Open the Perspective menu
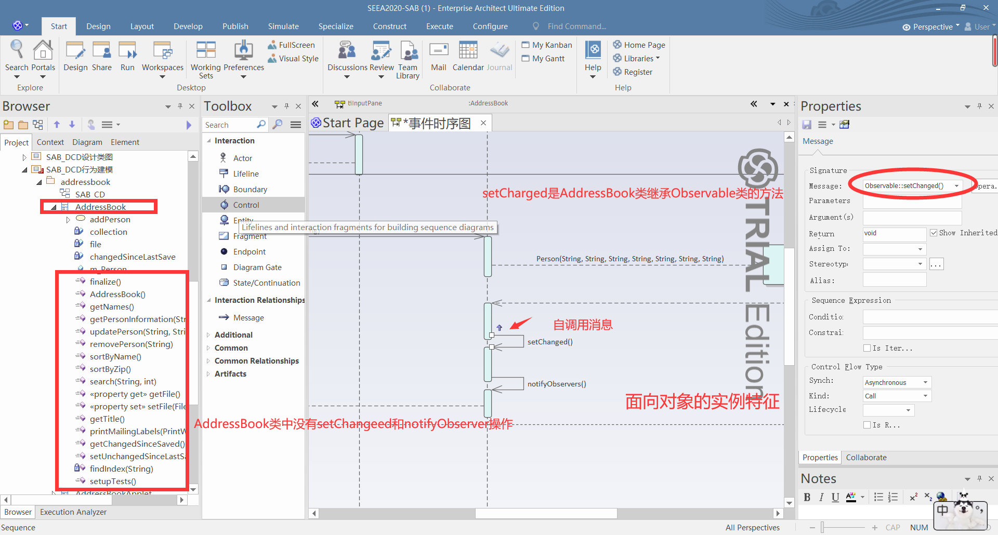 (931, 27)
